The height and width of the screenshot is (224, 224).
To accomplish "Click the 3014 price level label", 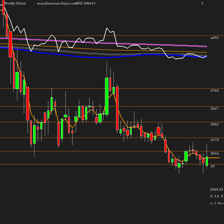I will point(215,153).
